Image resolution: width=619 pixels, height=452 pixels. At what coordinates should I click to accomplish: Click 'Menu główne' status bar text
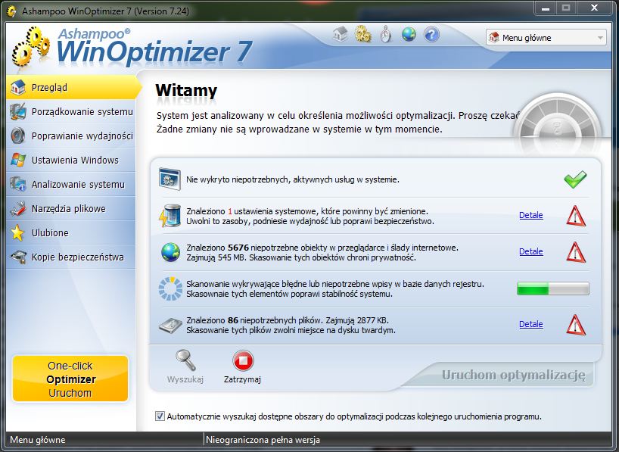click(38, 440)
